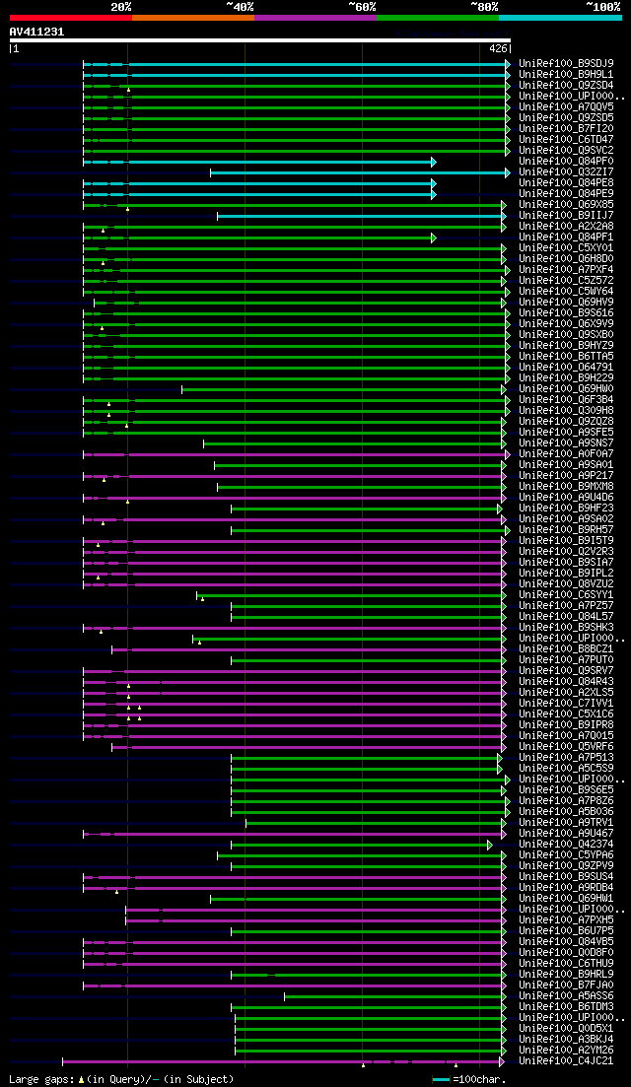Click the cyan ~100% identity color segment
This screenshot has width=631, height=1087.
(x=560, y=17)
